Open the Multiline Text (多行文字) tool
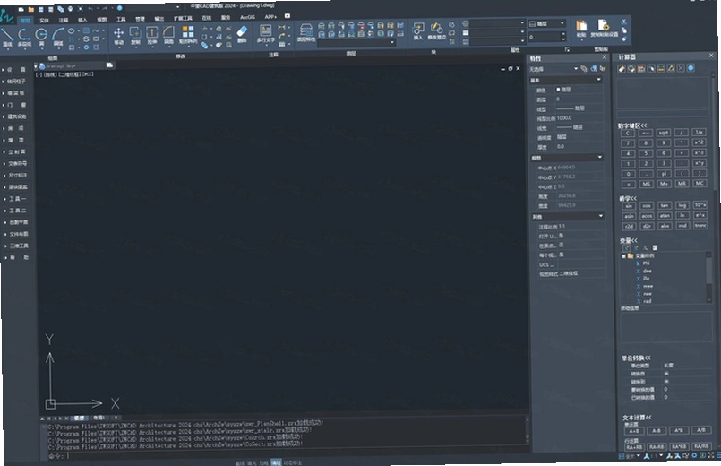 (x=265, y=34)
